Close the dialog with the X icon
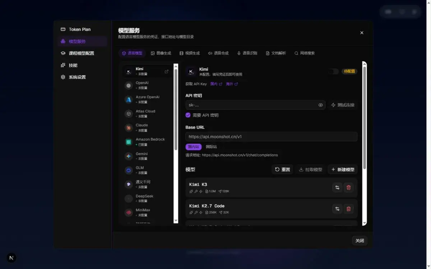This screenshot has height=269, width=431. pyautogui.click(x=362, y=33)
